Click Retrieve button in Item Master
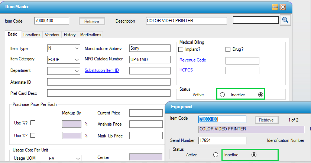The width and height of the screenshot is (311, 163). 92,21
